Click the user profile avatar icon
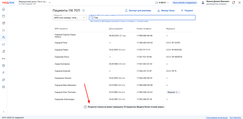243x119 pixels. pyautogui.click(x=203, y=3)
